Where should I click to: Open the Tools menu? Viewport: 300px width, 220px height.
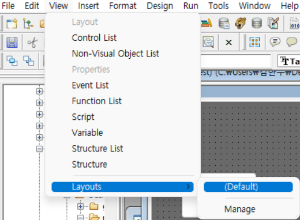coord(219,6)
